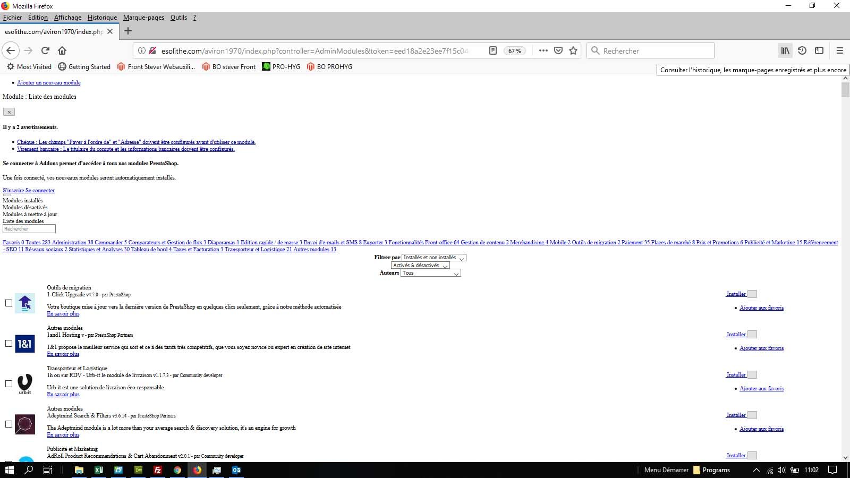Image resolution: width=850 pixels, height=478 pixels.
Task: Open Task View on the taskbar
Action: click(x=47, y=470)
